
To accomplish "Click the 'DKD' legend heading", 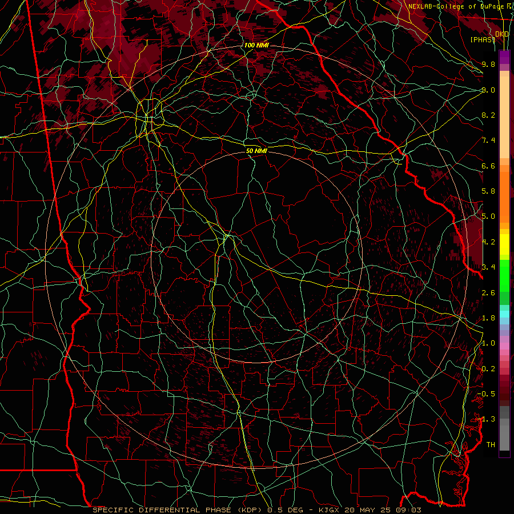I will 502,34.
